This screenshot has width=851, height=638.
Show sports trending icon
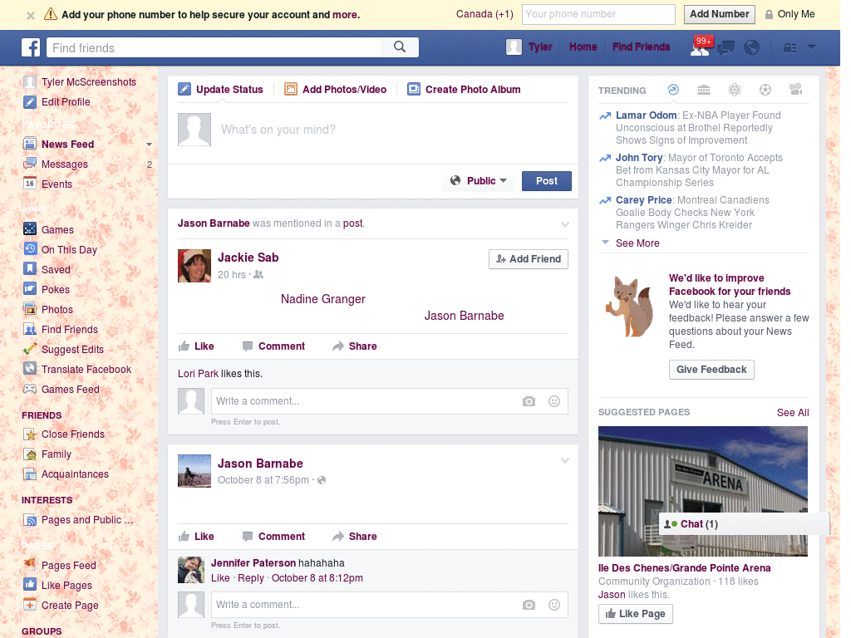point(765,90)
